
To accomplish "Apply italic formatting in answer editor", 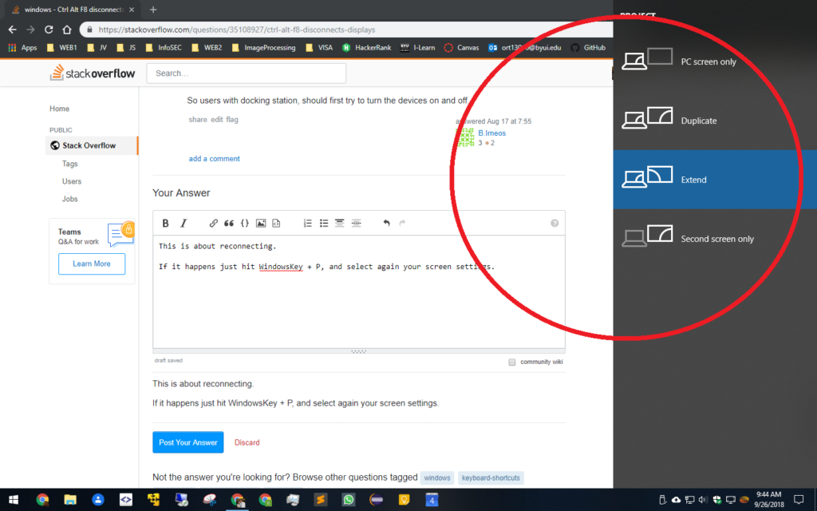I will (184, 224).
